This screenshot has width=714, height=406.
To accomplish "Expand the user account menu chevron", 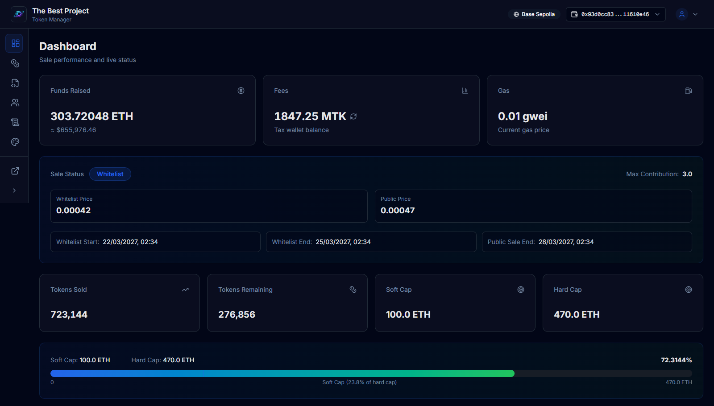I will pyautogui.click(x=695, y=14).
